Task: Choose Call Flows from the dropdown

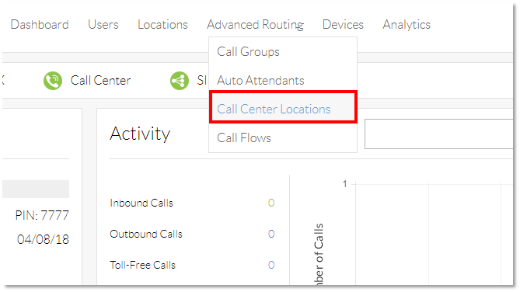Action: tap(244, 138)
